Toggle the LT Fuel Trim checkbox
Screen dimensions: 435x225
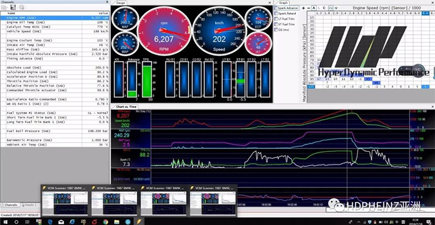click(x=275, y=19)
